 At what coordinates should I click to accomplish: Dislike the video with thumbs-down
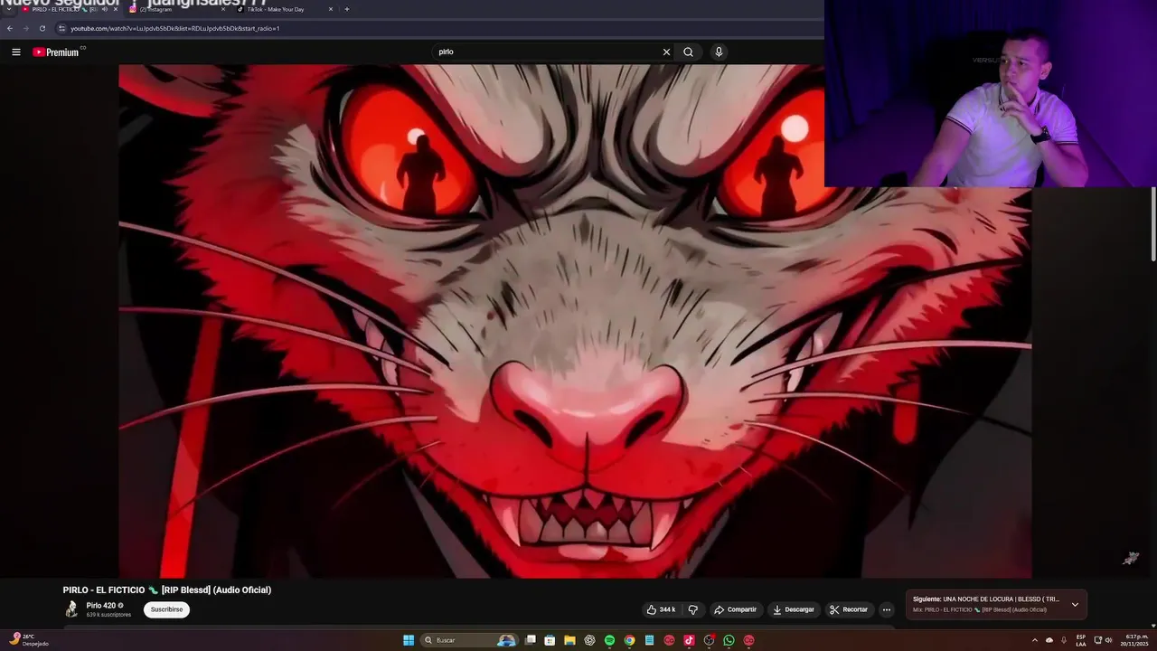click(x=693, y=609)
